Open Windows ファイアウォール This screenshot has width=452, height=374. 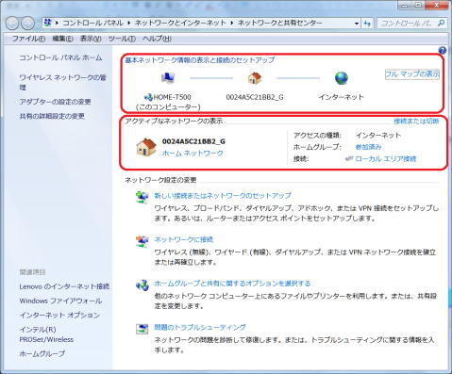coord(60,301)
